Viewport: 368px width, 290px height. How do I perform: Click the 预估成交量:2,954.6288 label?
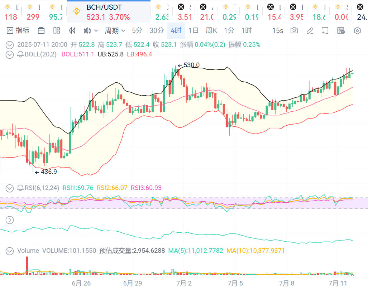pos(132,251)
